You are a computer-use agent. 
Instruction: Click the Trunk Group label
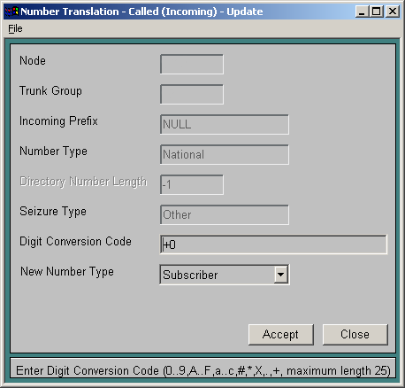(x=50, y=91)
